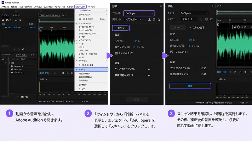Image resolution: width=252 pixels, height=141 pixels.
Task: Click the overview navigator bar above the first waveform
Action: 56,21
